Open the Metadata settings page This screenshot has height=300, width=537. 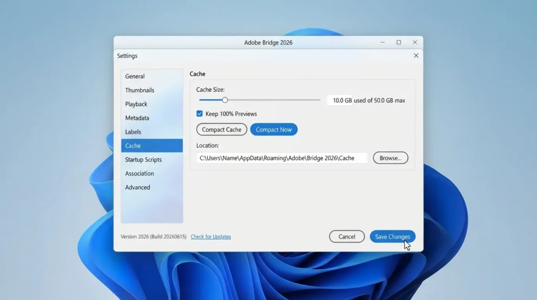click(x=152, y=118)
